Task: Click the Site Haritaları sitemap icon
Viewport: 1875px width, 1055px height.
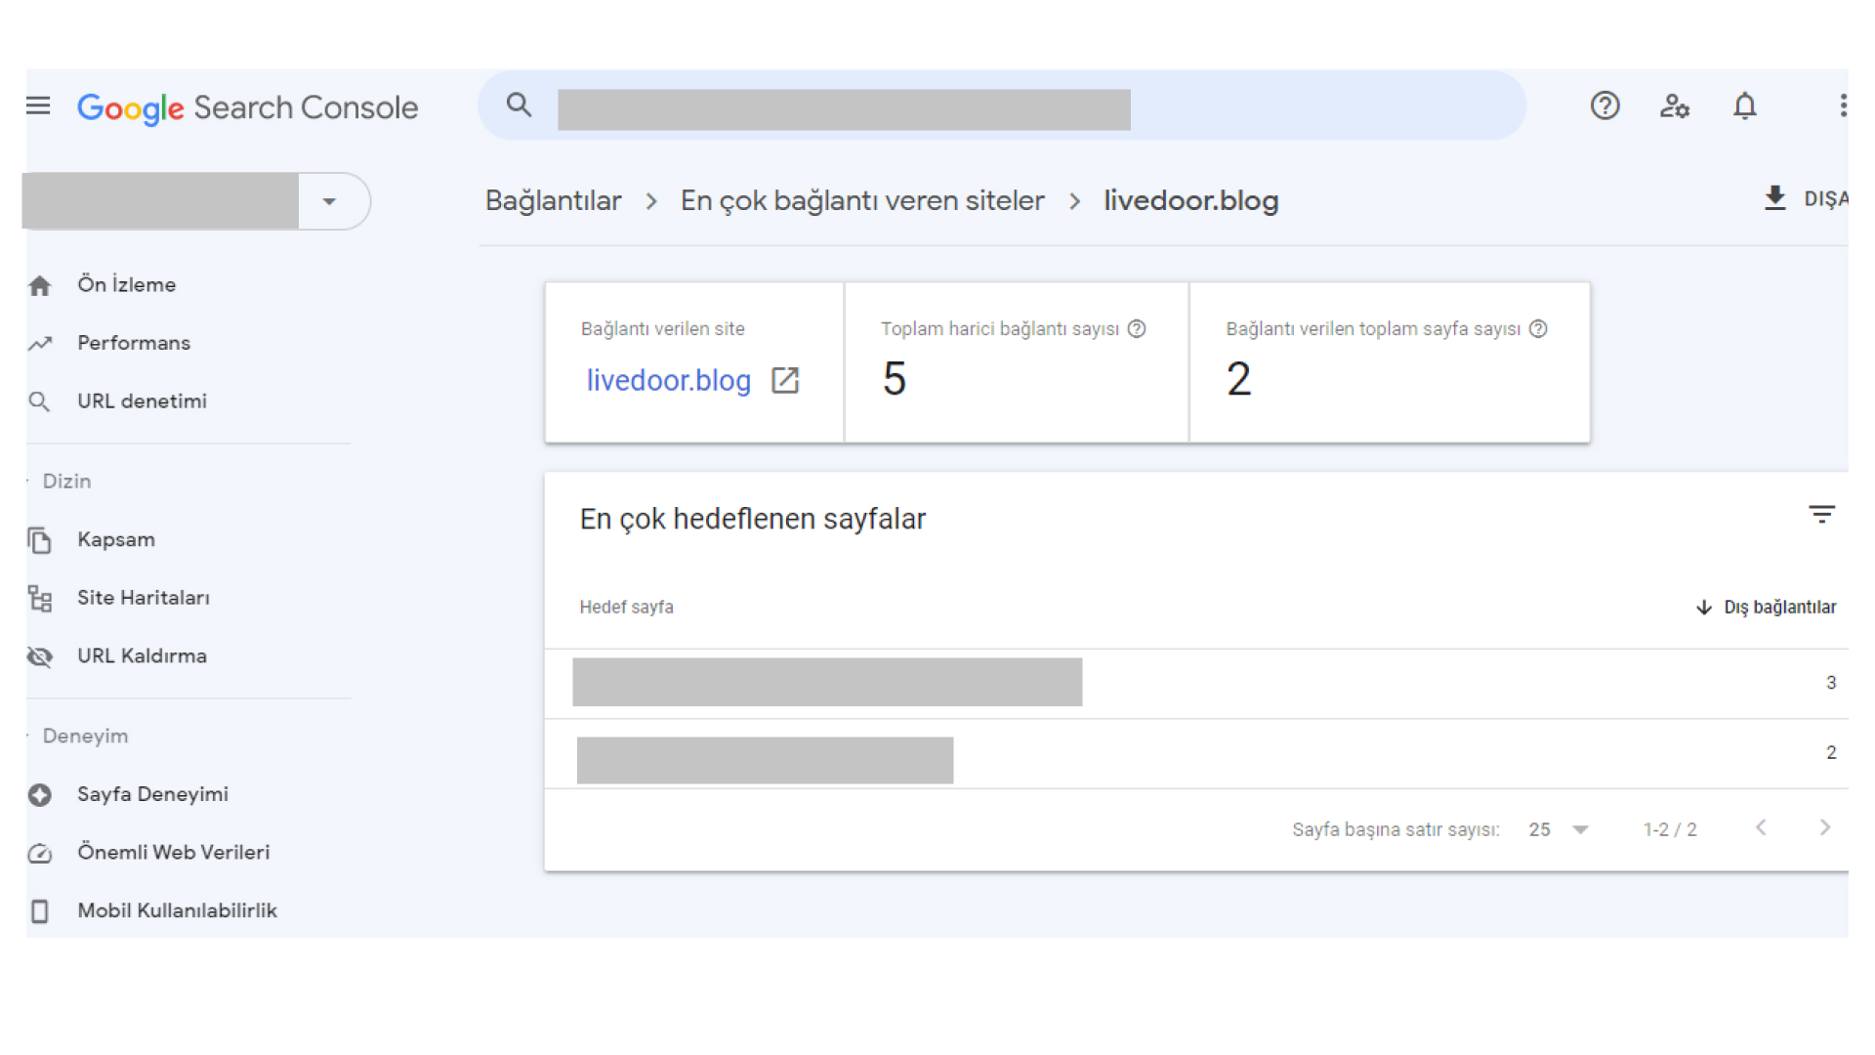Action: point(39,598)
